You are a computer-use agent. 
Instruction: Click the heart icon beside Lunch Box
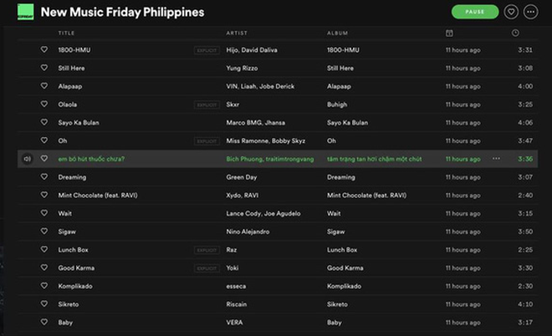tap(44, 249)
